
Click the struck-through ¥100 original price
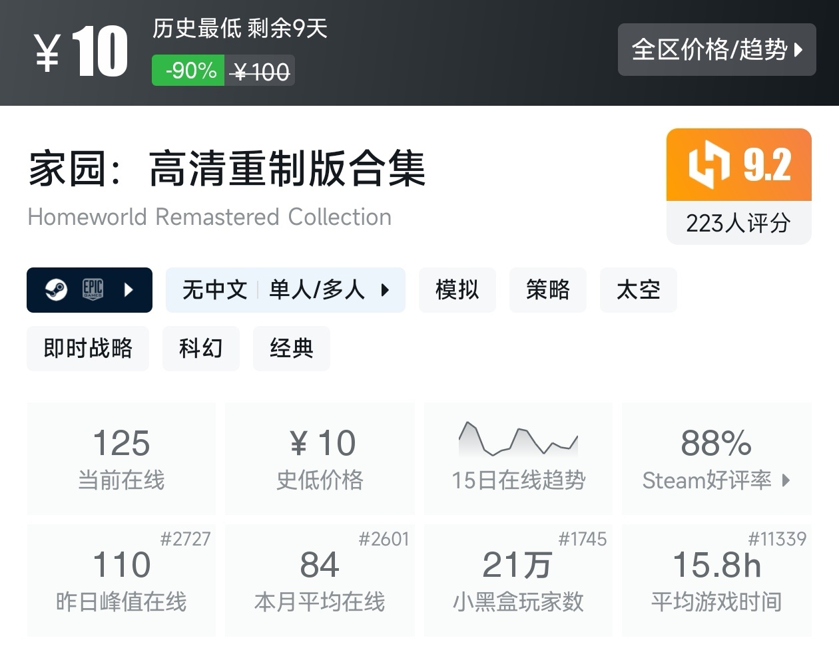pos(260,71)
